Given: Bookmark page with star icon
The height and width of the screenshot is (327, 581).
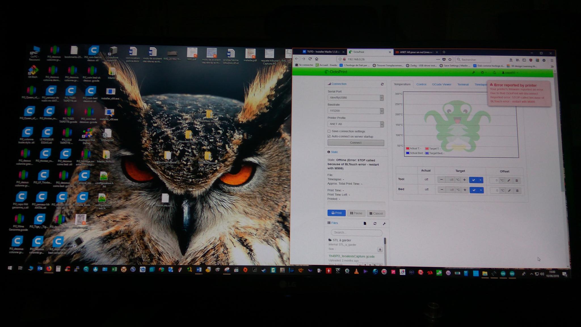Looking at the screenshot, I should [450, 60].
